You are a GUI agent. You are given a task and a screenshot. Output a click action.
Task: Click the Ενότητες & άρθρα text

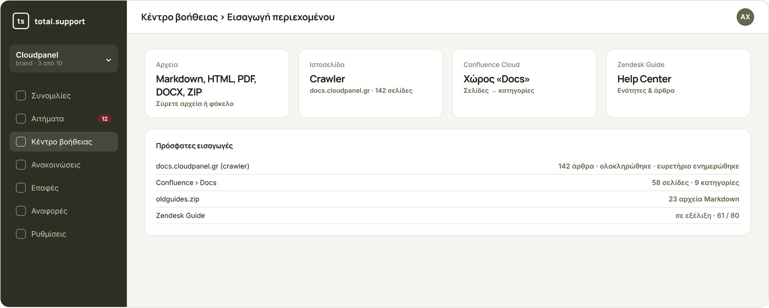click(x=646, y=91)
